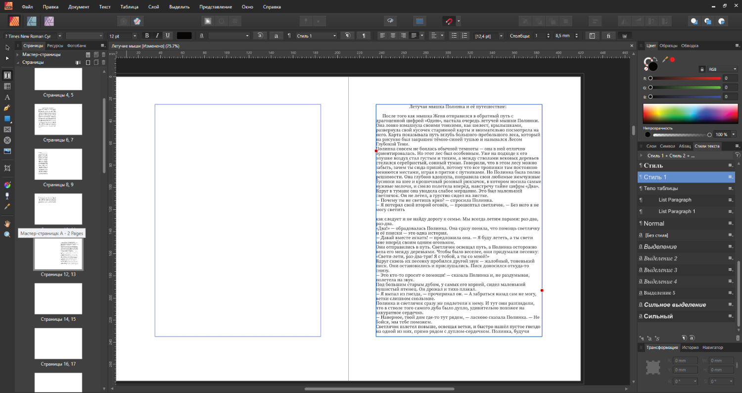Viewport: 742px width, 393px height.
Task: Apply the Normal text style
Action: pos(654,224)
